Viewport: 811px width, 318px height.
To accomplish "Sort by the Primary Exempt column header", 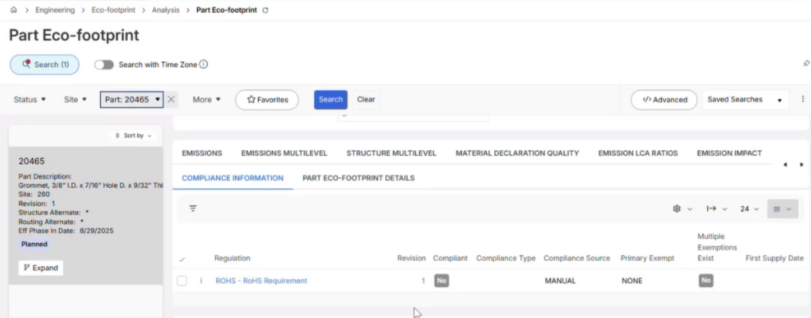I will click(647, 258).
